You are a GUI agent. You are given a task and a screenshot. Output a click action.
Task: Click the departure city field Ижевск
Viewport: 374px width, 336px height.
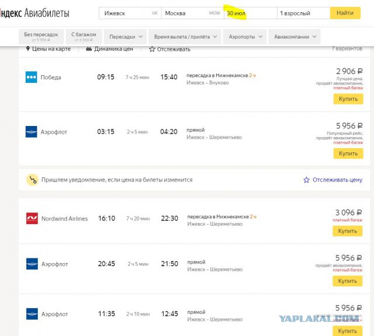click(130, 13)
